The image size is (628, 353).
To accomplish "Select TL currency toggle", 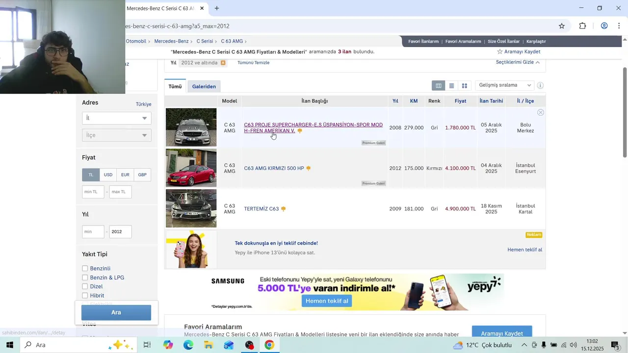I will 91,175.
